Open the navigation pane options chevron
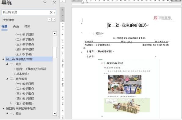This screenshot has width=182, height=120. (45, 2)
